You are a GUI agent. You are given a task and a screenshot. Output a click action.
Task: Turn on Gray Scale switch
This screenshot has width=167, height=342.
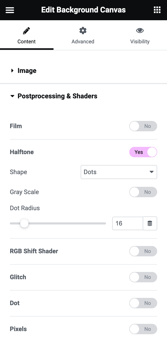coord(143,192)
